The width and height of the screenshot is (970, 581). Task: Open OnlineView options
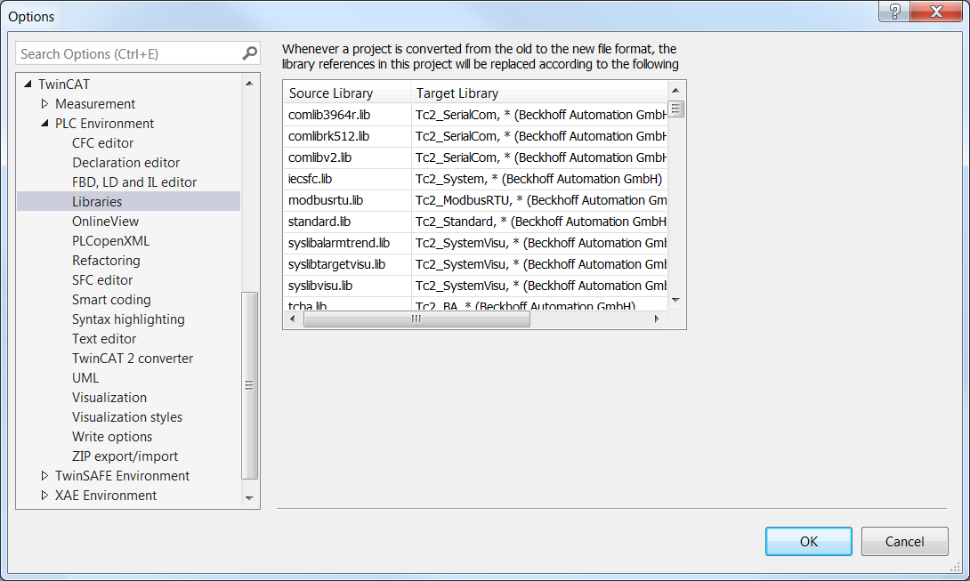[x=105, y=222]
